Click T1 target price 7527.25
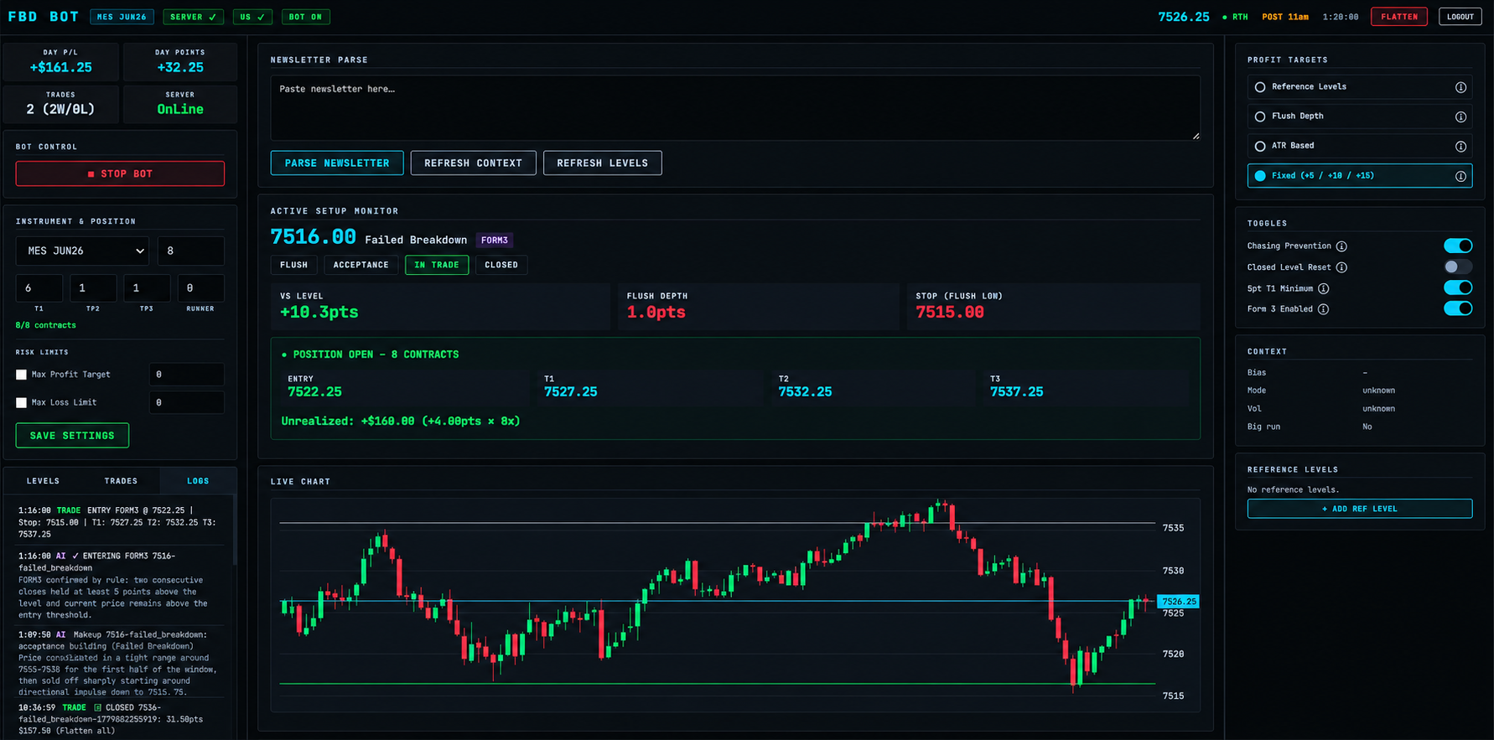This screenshot has width=1494, height=740. (570, 392)
